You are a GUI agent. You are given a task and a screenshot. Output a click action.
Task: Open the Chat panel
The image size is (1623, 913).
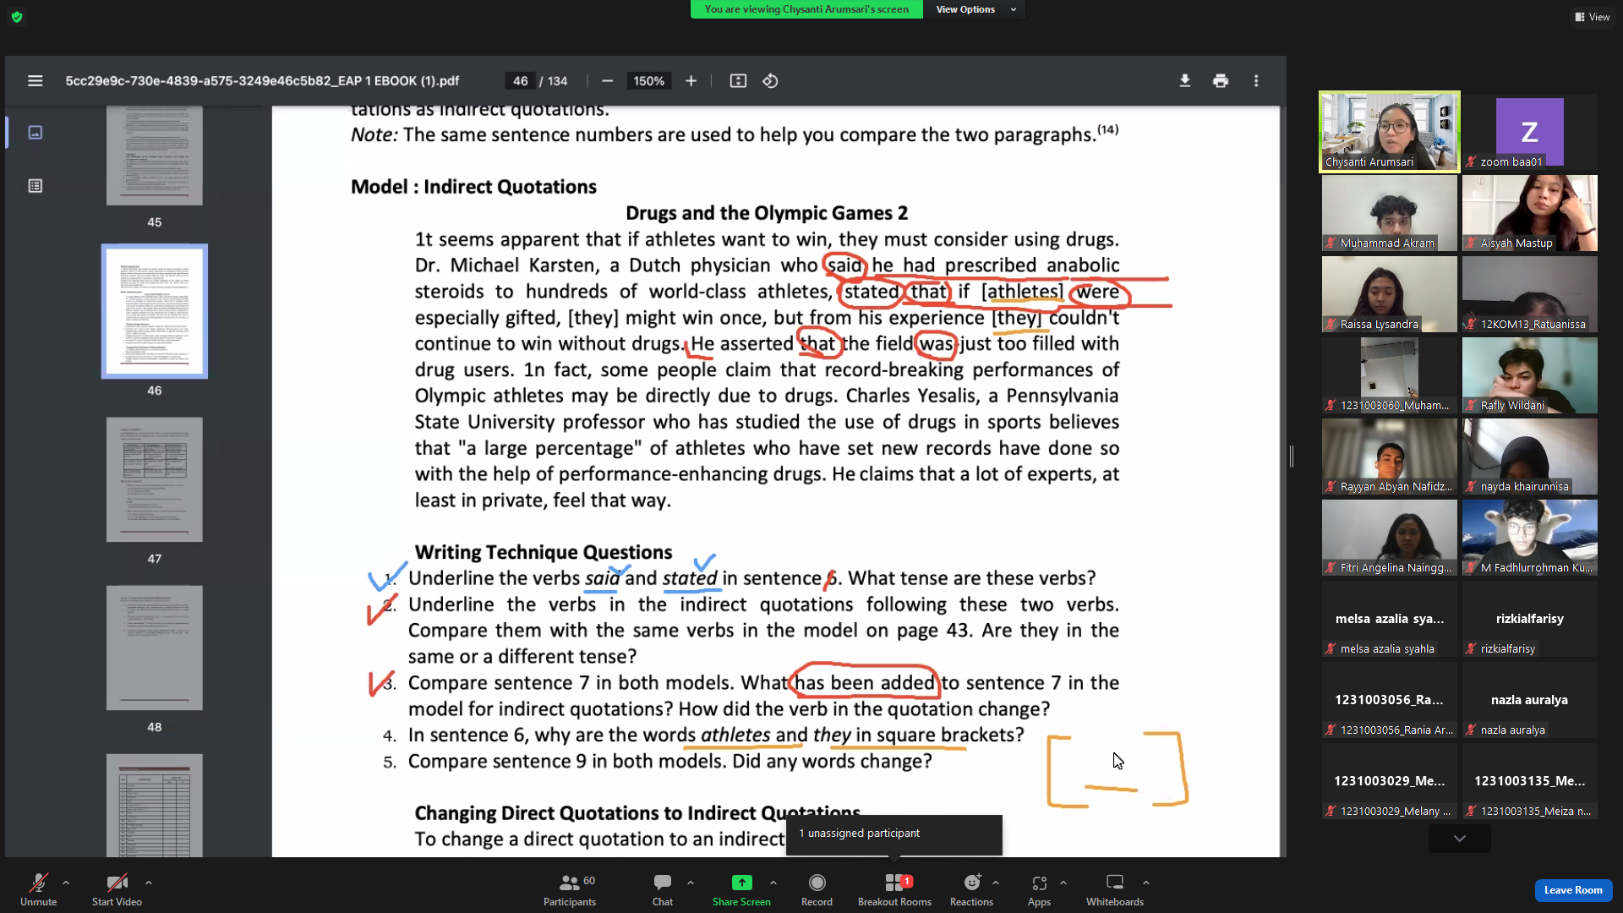point(663,890)
